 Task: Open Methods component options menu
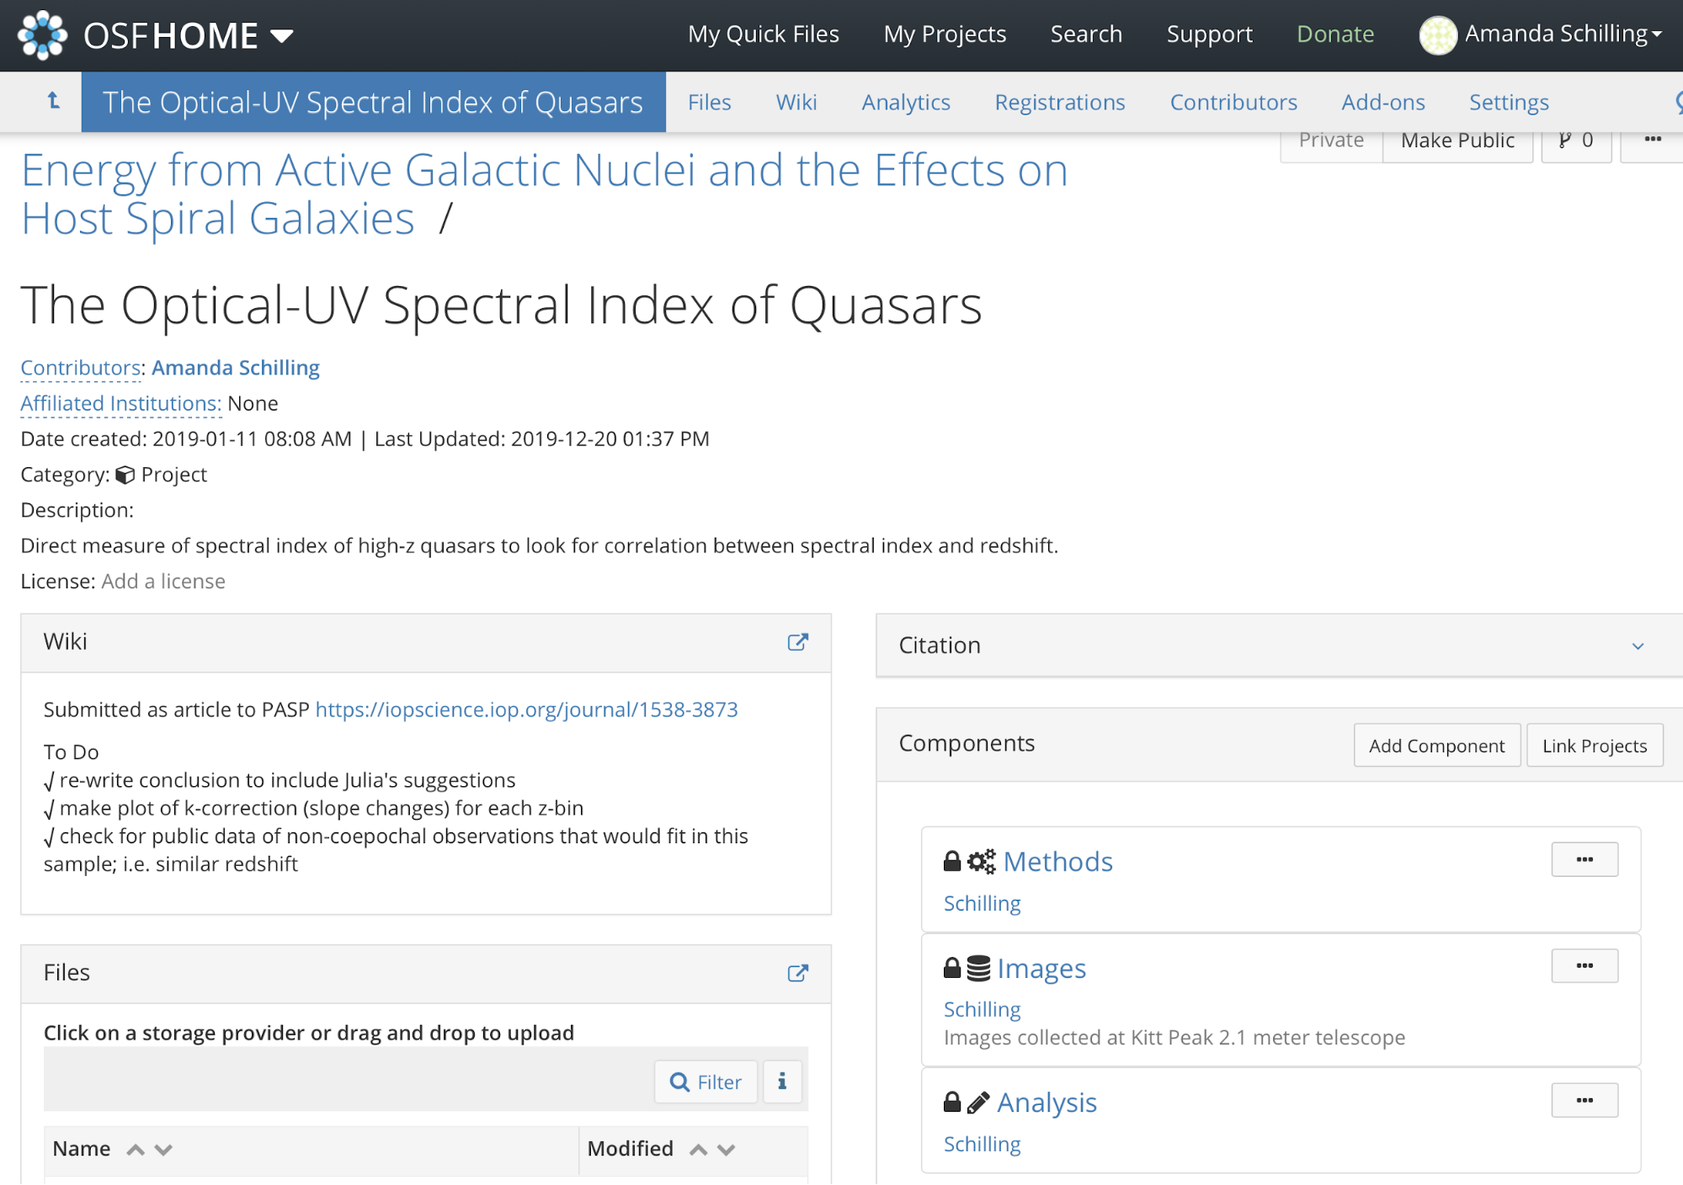(x=1584, y=860)
